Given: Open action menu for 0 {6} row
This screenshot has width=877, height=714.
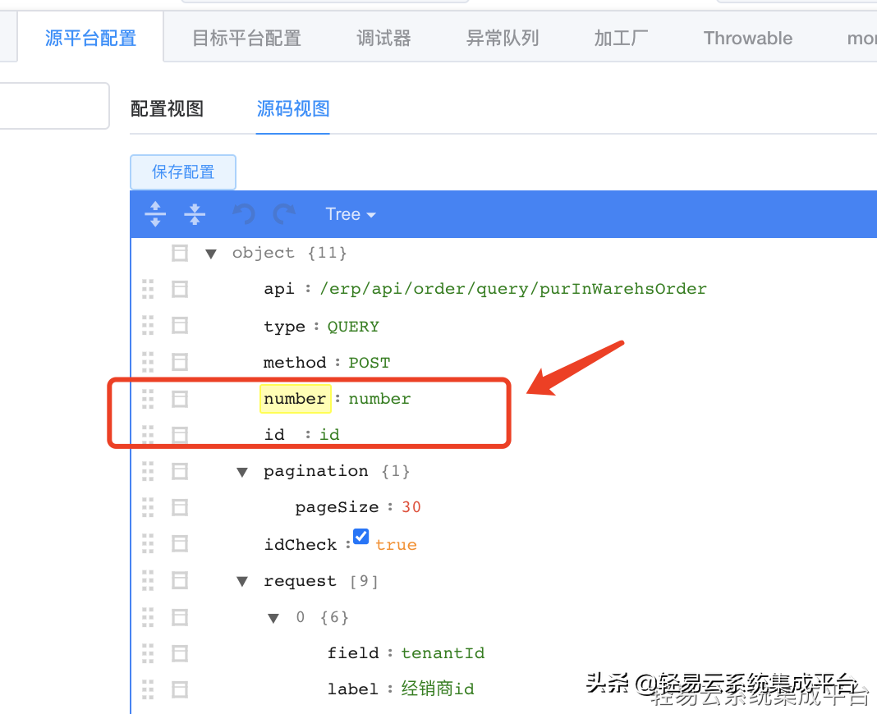Looking at the screenshot, I should (x=180, y=617).
